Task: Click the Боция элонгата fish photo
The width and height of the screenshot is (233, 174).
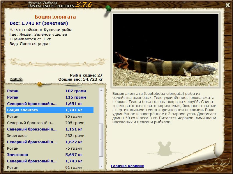Action: tap(165, 50)
